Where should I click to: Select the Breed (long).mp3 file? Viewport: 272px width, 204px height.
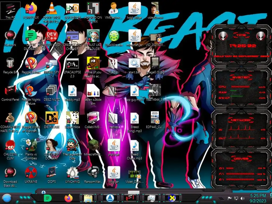tap(134, 122)
